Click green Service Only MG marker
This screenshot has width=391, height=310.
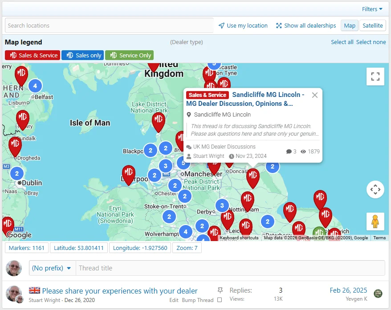coord(319,234)
